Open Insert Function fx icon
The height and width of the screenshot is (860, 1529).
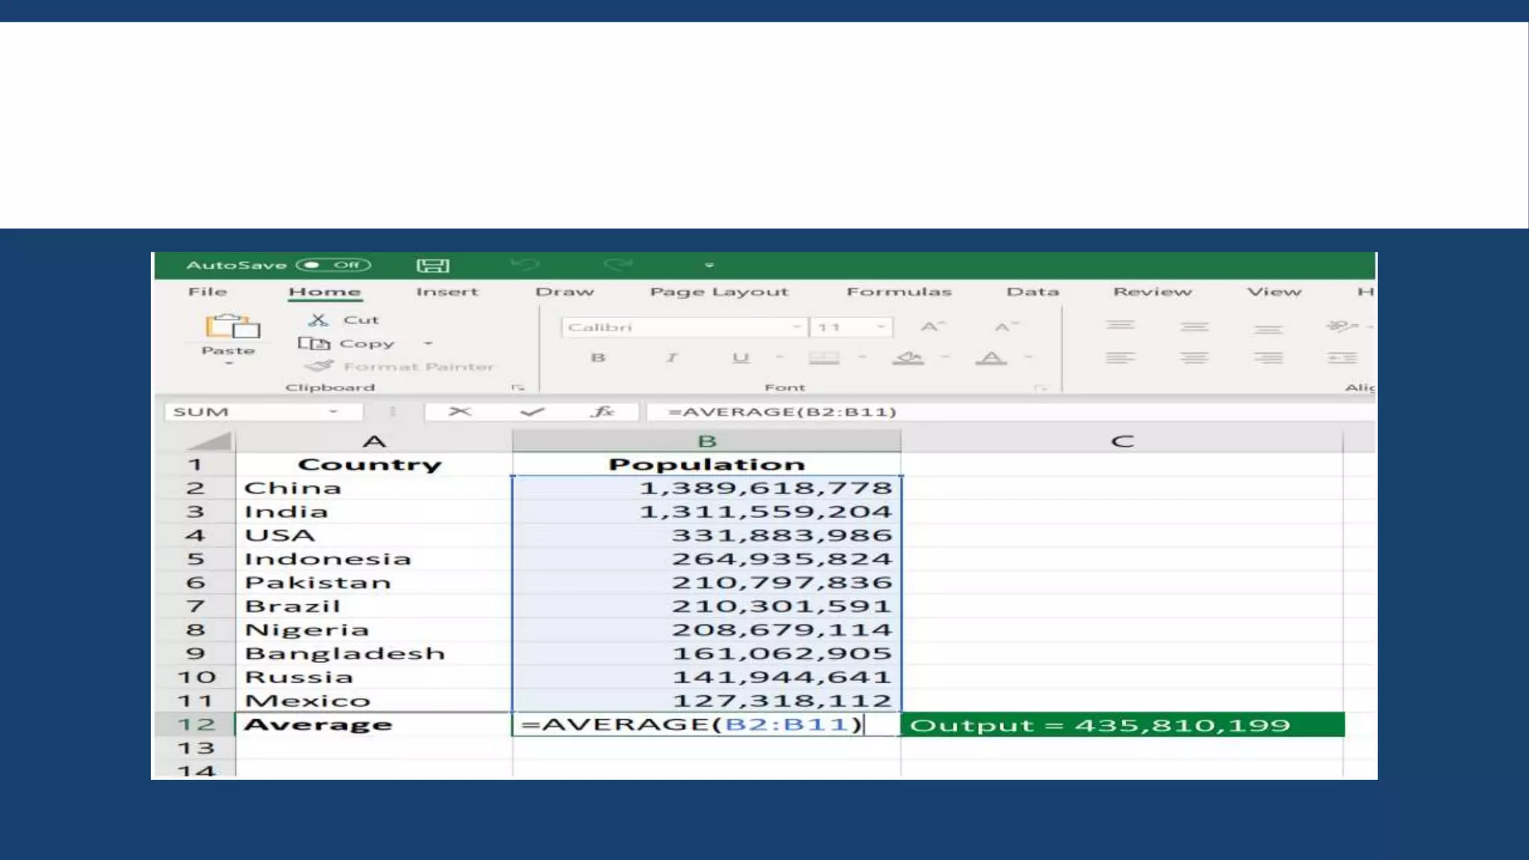pos(602,411)
